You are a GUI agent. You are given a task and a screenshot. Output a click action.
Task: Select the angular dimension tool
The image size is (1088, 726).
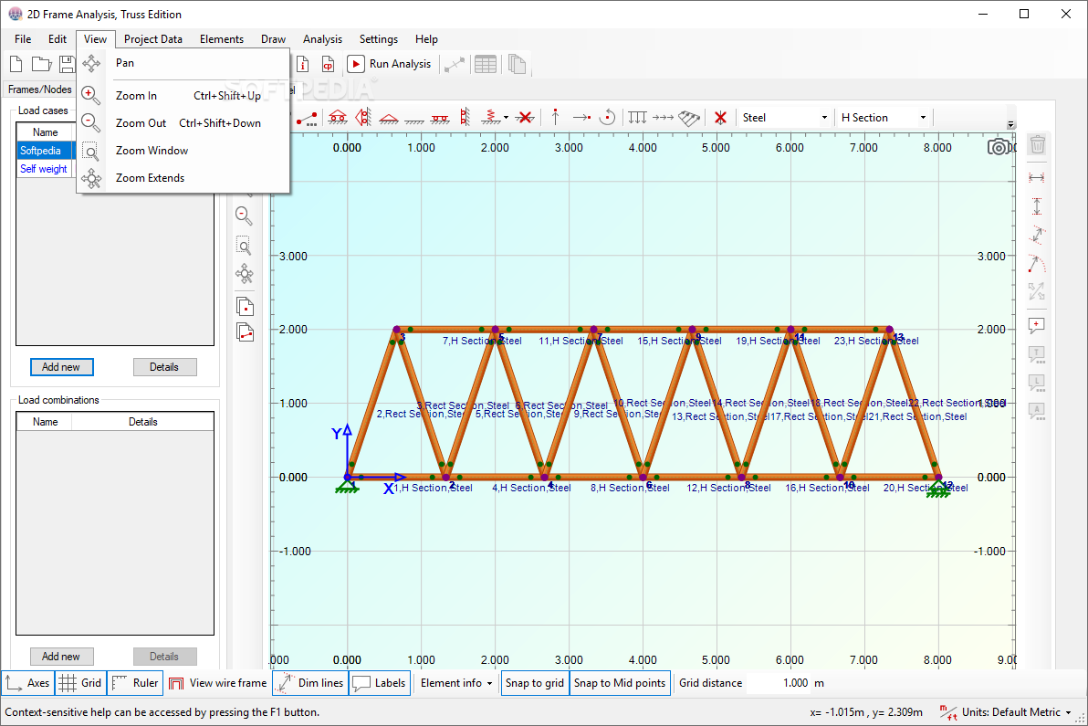[x=1037, y=263]
